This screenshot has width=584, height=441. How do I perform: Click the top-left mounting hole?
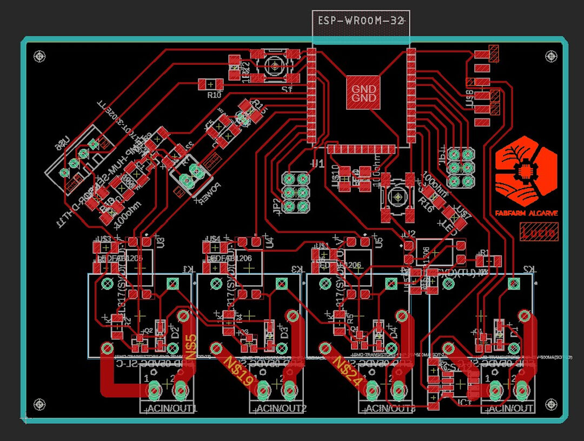click(39, 57)
